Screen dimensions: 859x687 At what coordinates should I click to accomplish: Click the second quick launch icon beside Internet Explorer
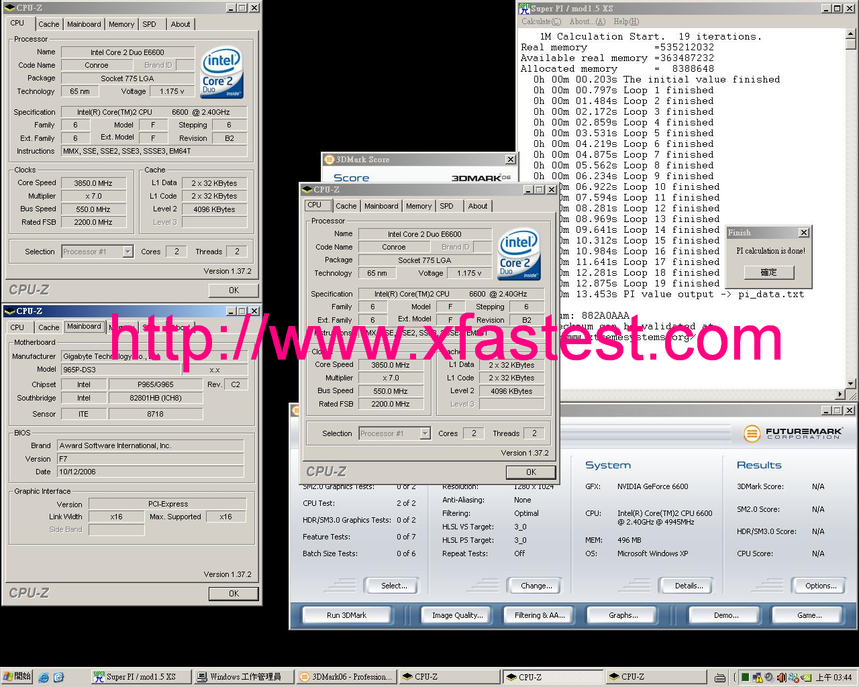(x=58, y=678)
